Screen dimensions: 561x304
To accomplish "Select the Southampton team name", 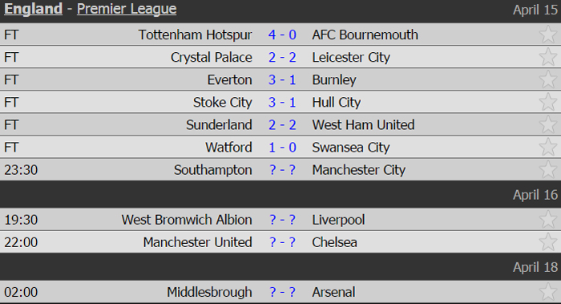I will [x=213, y=170].
